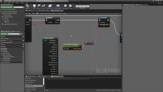Select Source Control category in Message Log

(x=30, y=82)
